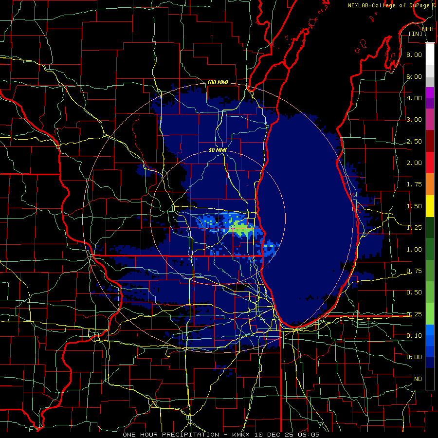Click the ND legend label
The height and width of the screenshot is (438, 438).
point(418,379)
